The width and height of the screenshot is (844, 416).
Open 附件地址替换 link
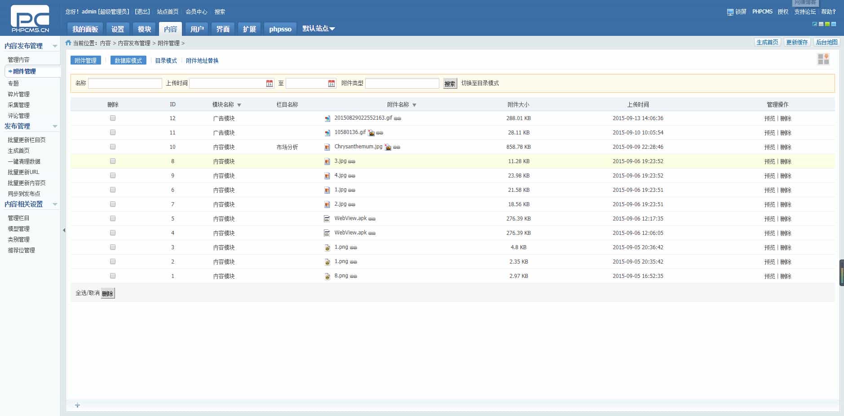(202, 60)
